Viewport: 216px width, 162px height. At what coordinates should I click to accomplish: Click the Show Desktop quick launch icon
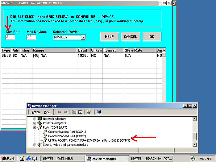coord(22,158)
